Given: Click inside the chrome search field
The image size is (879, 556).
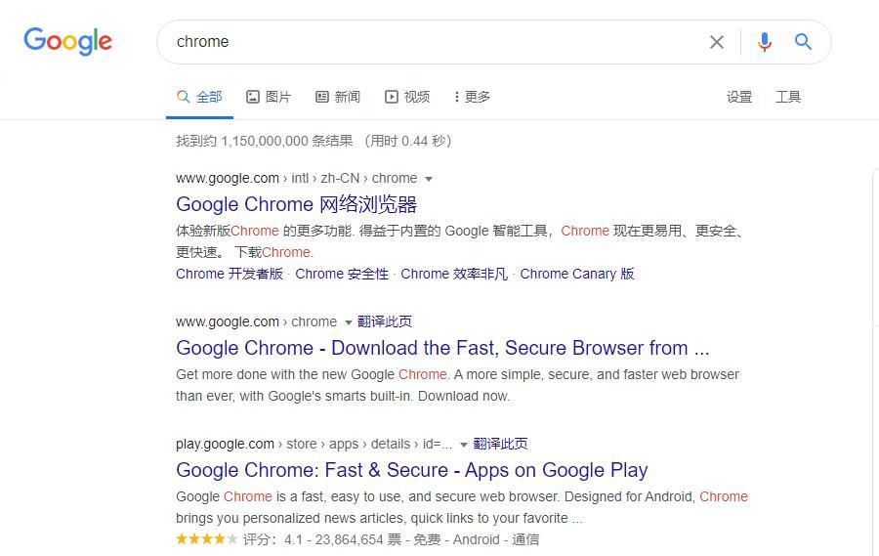Looking at the screenshot, I should coord(438,42).
